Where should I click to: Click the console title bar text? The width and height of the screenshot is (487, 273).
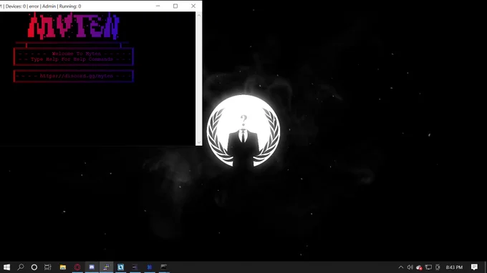pos(41,6)
